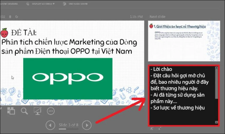Click the Display Settings monitor icon
225x134 pixels.
point(28,4)
